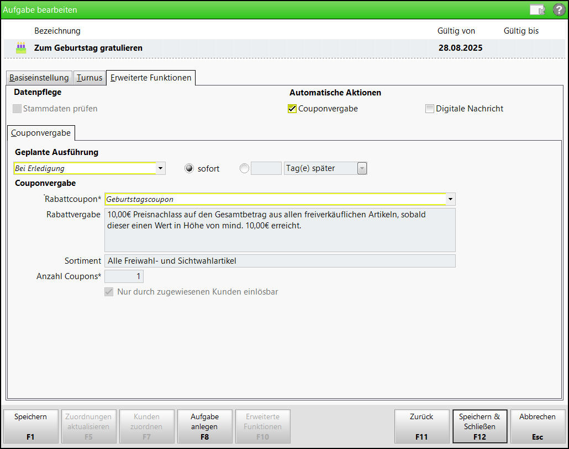Image resolution: width=569 pixels, height=449 pixels.
Task: Click the Anzahl Coupons input field
Action: click(x=124, y=276)
